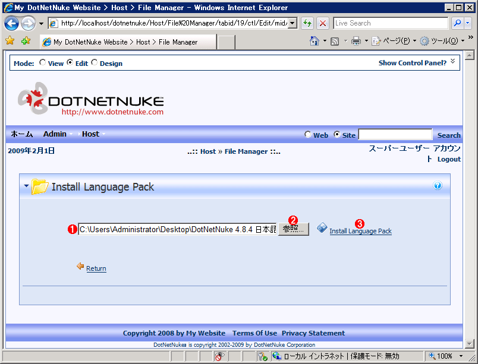Open the Favorites Center star icon

pyautogui.click(x=10, y=40)
